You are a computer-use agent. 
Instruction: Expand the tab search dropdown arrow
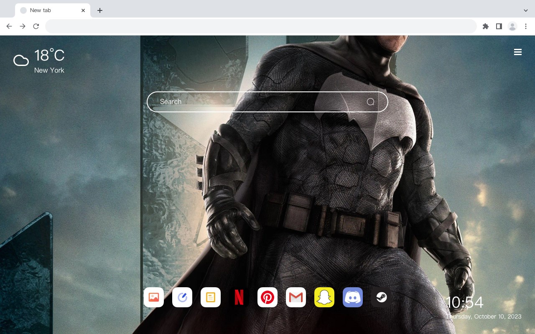click(x=526, y=10)
